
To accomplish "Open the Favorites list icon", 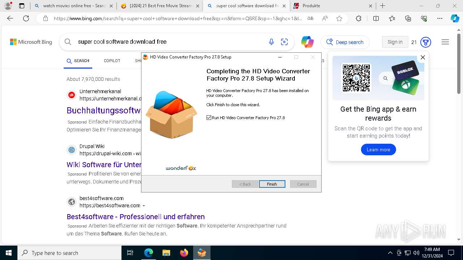I will [x=392, y=18].
